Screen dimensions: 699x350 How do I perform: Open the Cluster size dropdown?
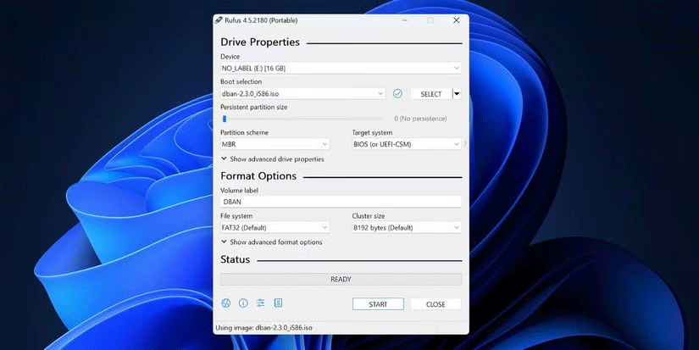click(x=407, y=227)
